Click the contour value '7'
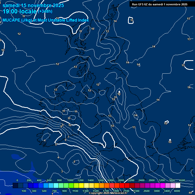Screen dimensions: 195x195 coord(68,137)
